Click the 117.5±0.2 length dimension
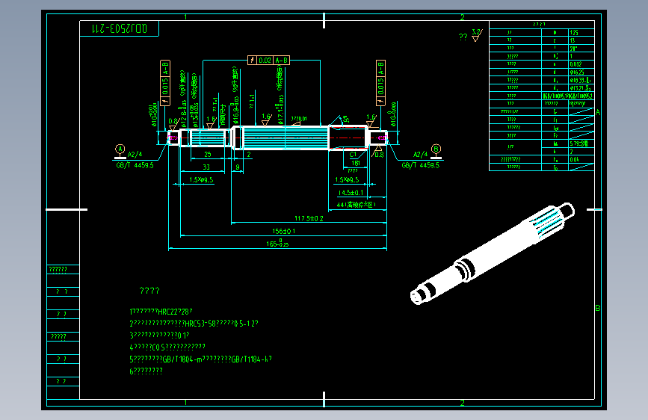 point(309,218)
